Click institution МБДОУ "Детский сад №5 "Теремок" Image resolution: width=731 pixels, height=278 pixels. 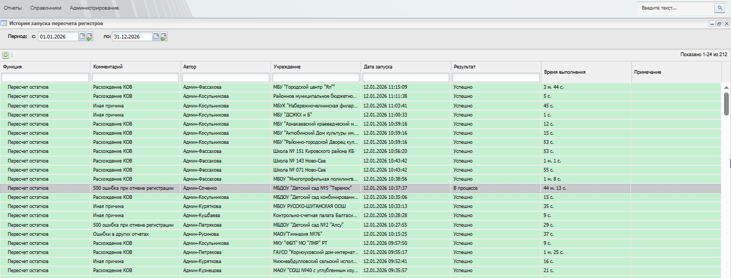(314, 188)
